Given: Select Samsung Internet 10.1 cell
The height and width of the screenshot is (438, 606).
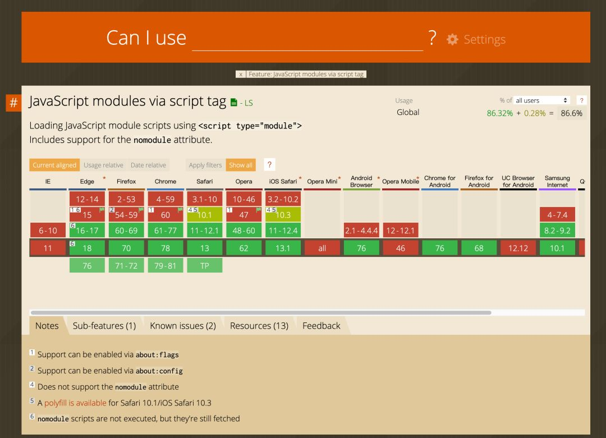Looking at the screenshot, I should 557,248.
